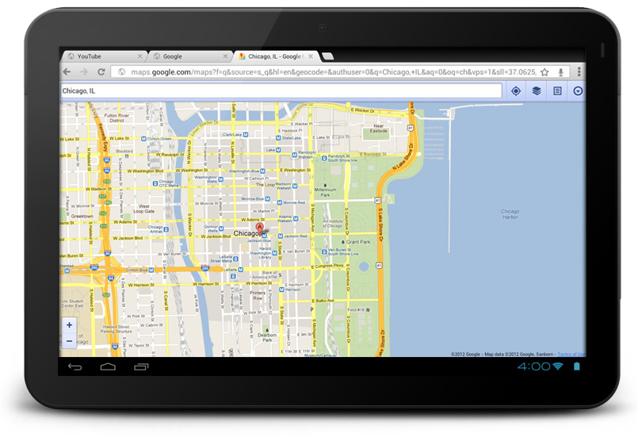Screen dimensions: 638x437
Task: Open a new tab with the new tab button
Action: click(x=327, y=56)
